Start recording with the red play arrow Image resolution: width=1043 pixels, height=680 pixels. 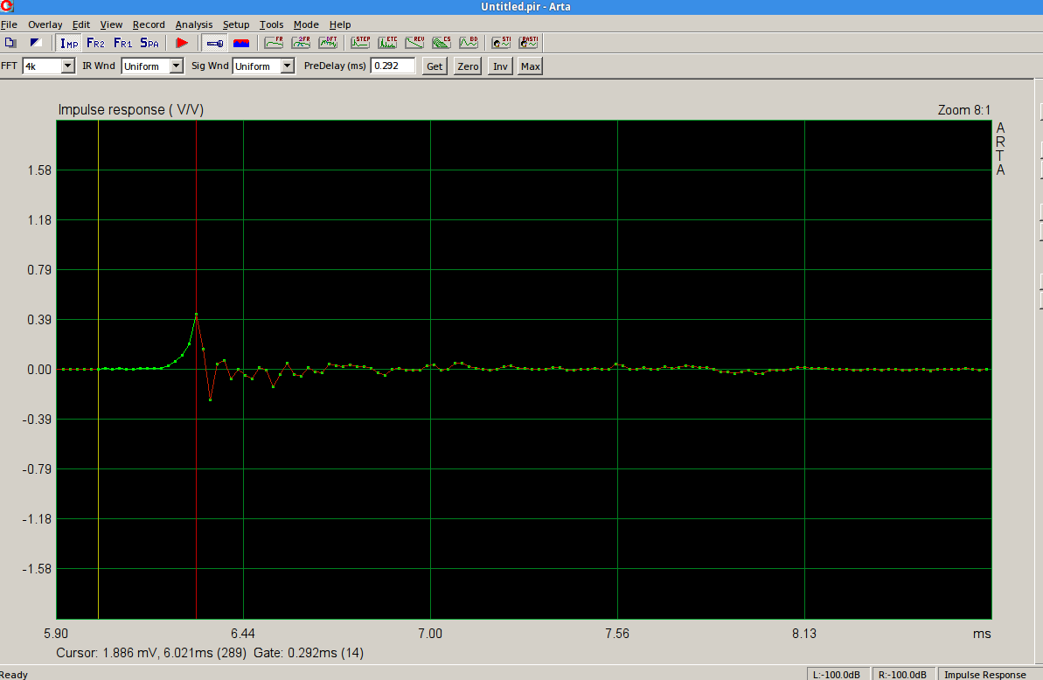coord(182,43)
